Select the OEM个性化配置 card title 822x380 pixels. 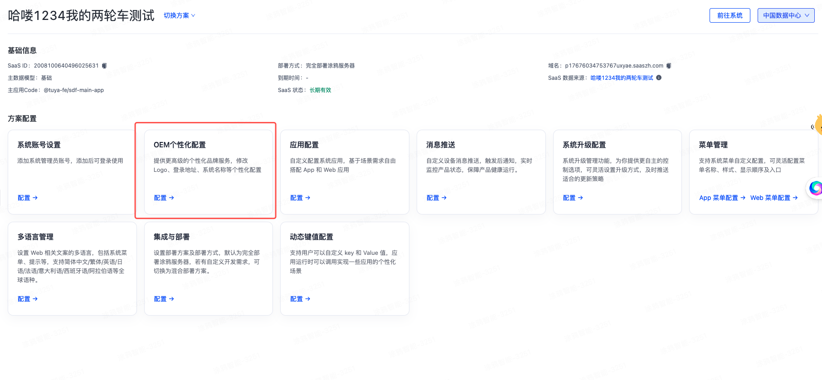click(180, 145)
